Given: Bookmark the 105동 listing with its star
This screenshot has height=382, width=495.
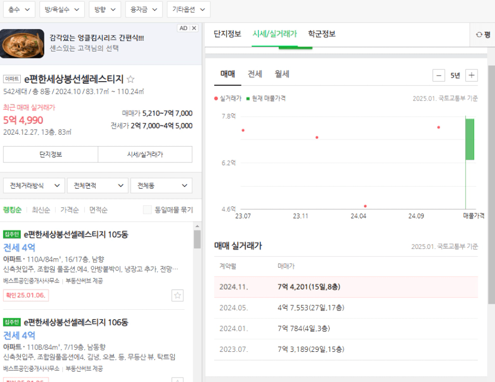Looking at the screenshot, I should pyautogui.click(x=177, y=295).
